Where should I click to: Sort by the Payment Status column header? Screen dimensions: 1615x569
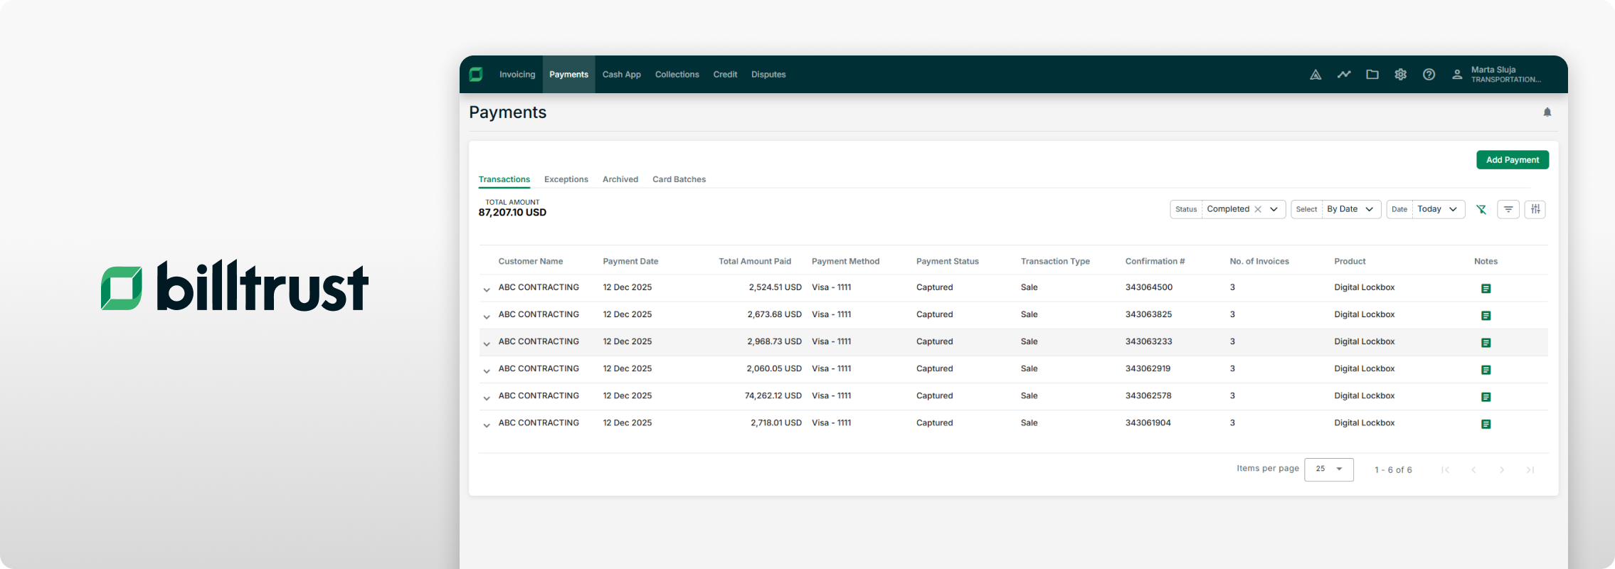948,262
